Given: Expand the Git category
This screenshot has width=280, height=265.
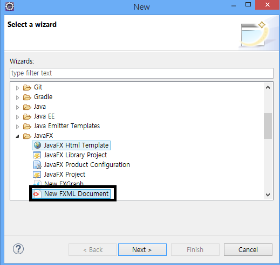Looking at the screenshot, I should (17, 88).
